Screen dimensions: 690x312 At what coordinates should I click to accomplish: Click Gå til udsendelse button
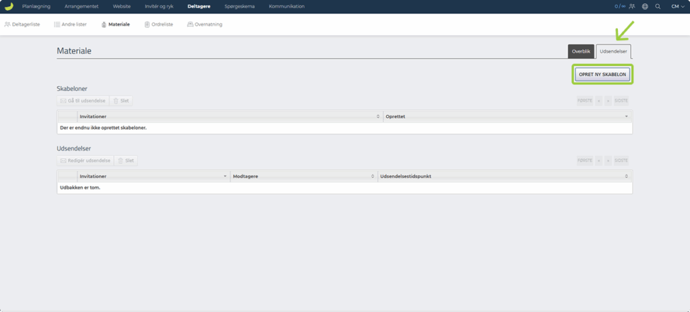(x=83, y=101)
